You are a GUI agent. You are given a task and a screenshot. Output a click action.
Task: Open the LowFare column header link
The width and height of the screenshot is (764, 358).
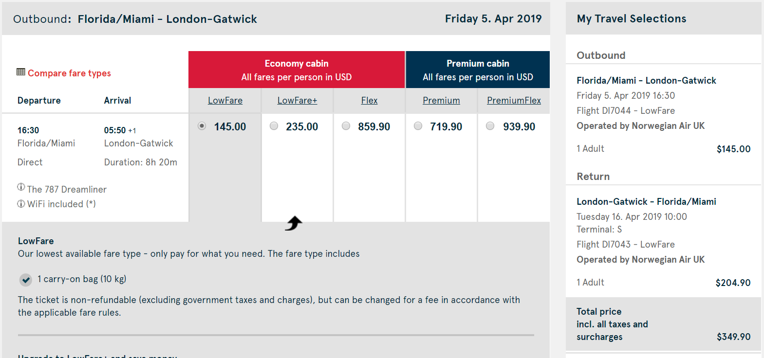(225, 101)
